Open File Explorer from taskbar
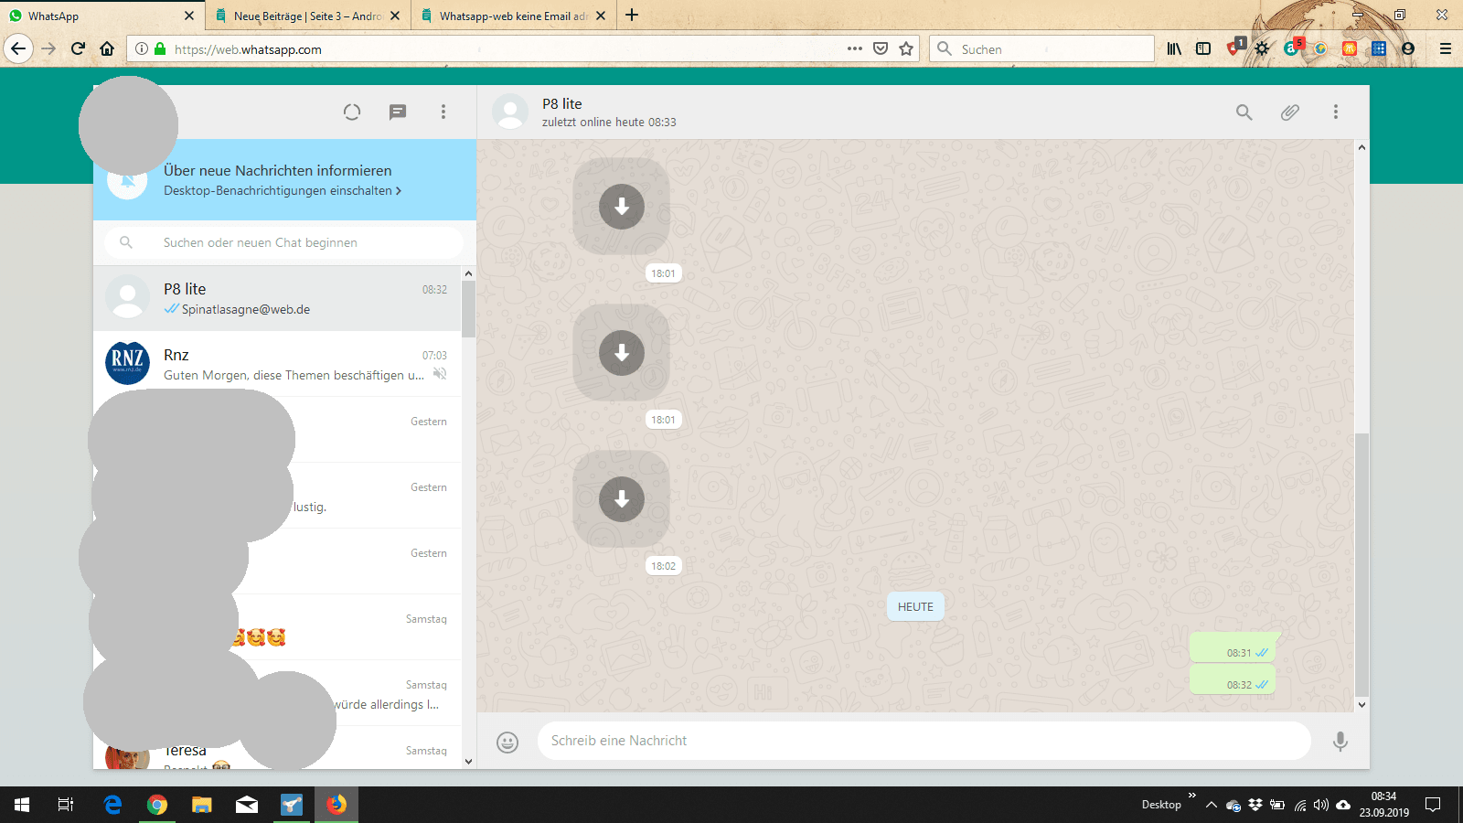Image resolution: width=1463 pixels, height=823 pixels. tap(202, 805)
